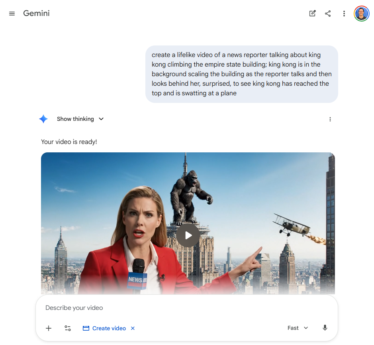Open the sidebar navigation menu
This screenshot has width=374, height=345.
[12, 13]
